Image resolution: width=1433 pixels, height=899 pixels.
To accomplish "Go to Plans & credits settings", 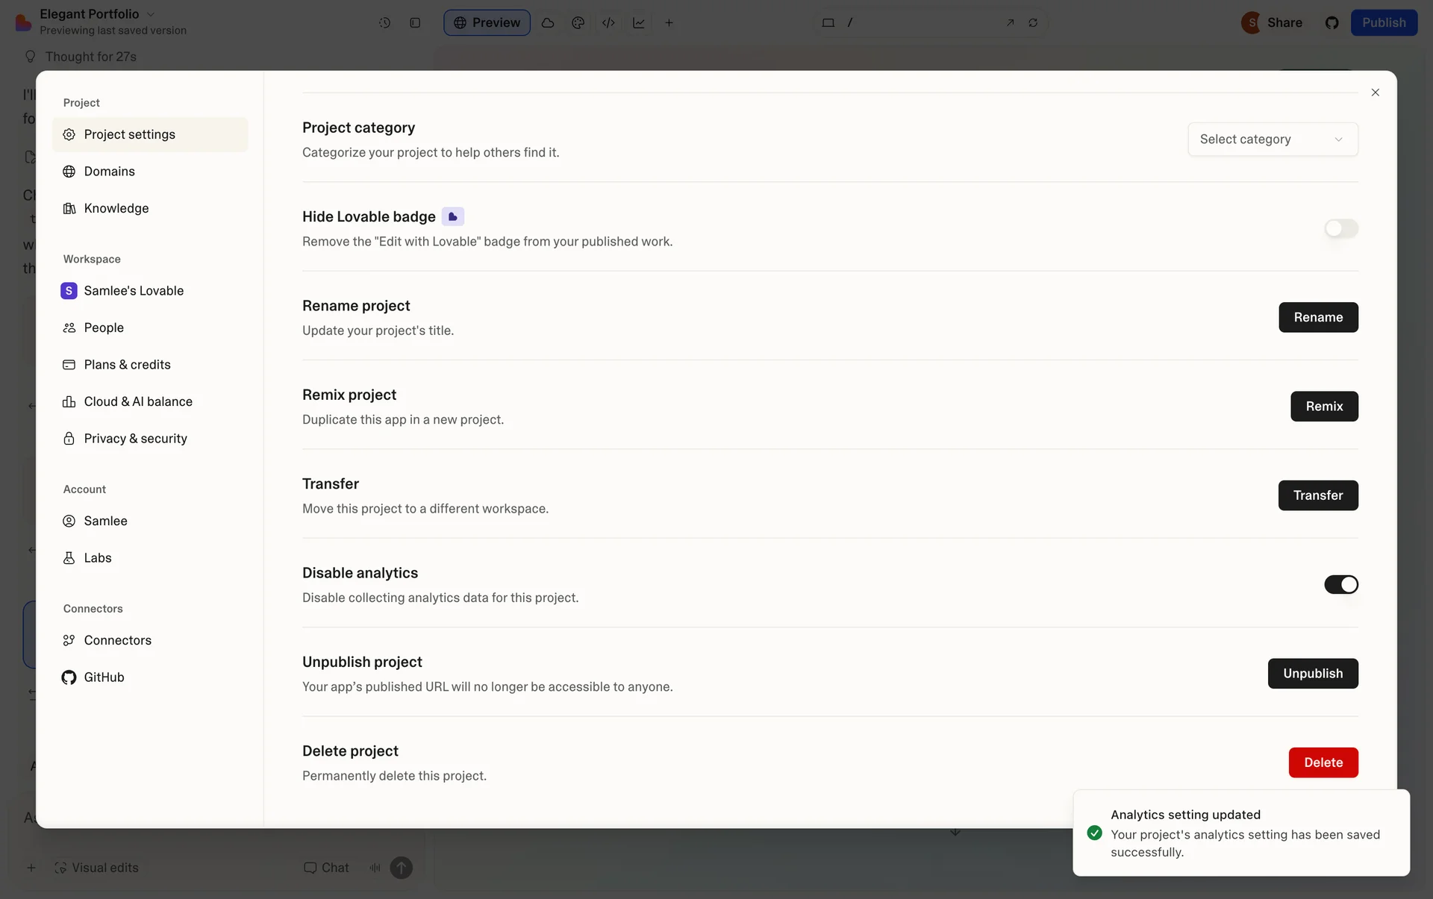I will point(127,365).
